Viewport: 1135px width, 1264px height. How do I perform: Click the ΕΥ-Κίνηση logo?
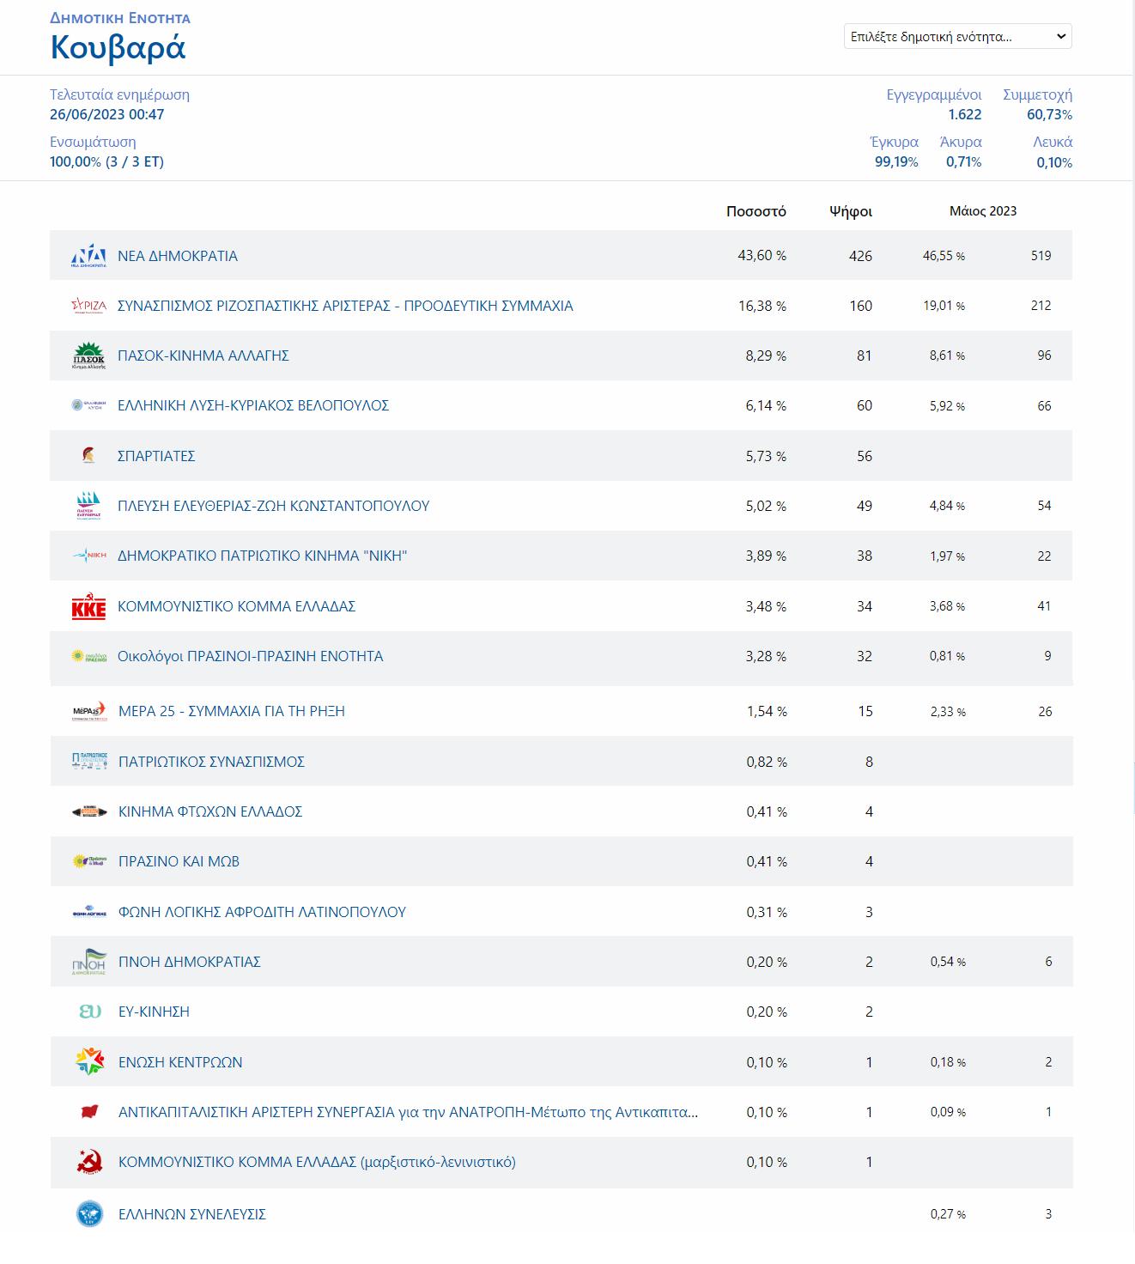point(89,1012)
